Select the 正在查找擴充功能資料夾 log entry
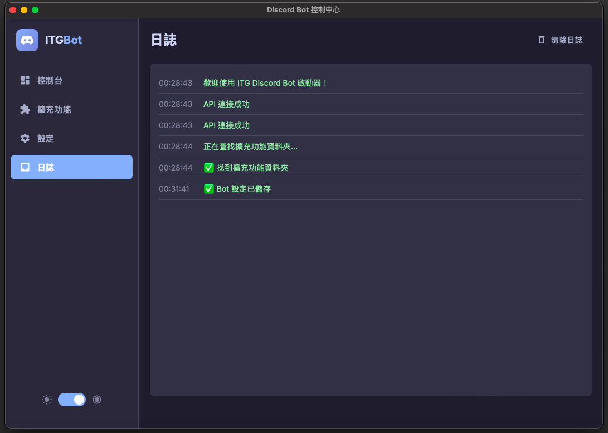The image size is (608, 433). 250,147
